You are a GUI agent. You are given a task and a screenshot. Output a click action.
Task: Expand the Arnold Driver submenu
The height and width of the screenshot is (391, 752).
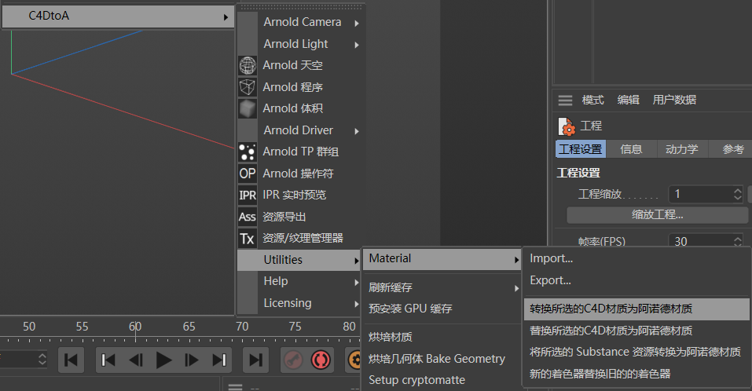[299, 130]
